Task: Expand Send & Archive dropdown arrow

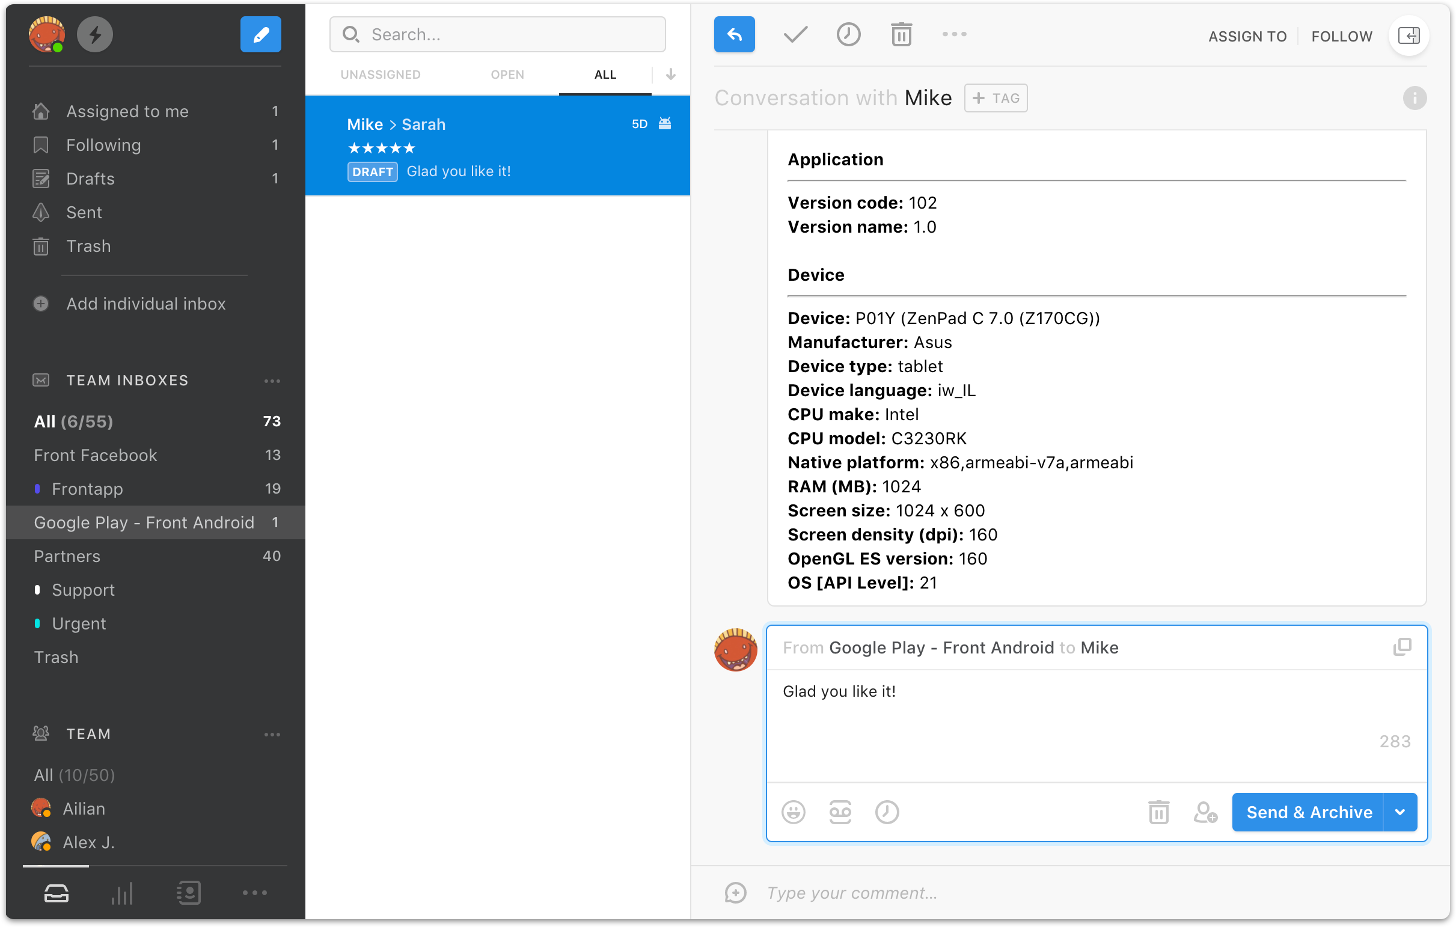Action: click(x=1400, y=812)
